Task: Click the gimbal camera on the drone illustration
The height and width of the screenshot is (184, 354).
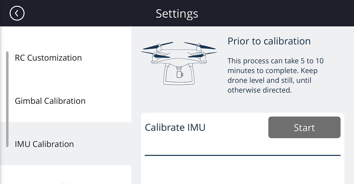Action: click(180, 73)
